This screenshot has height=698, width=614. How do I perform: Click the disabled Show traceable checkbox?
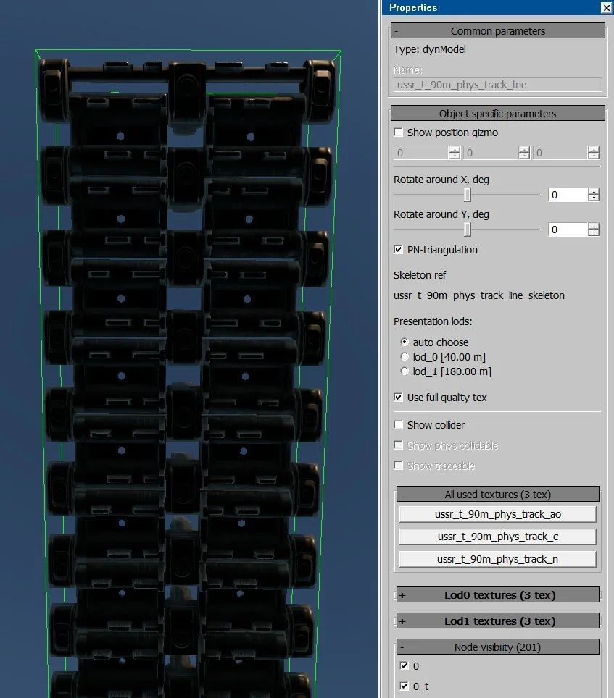pyautogui.click(x=399, y=466)
